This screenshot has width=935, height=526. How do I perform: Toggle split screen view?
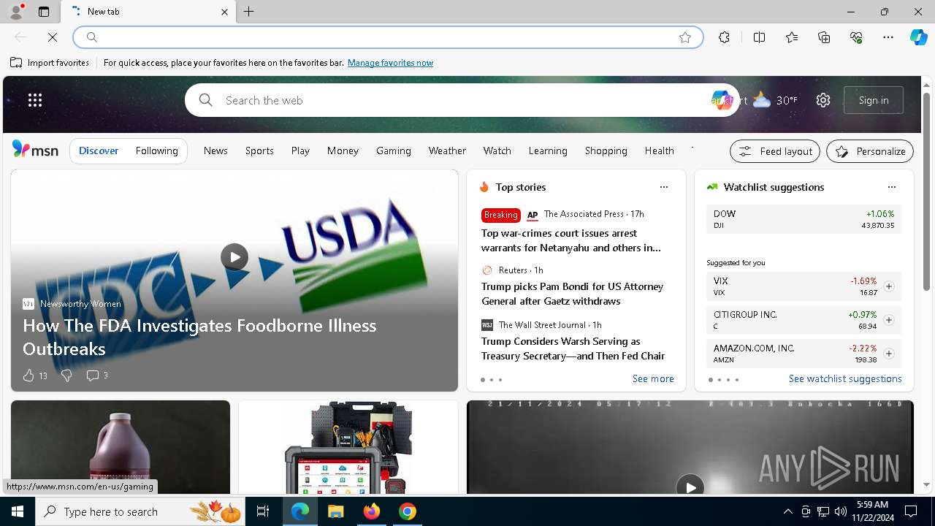759,37
